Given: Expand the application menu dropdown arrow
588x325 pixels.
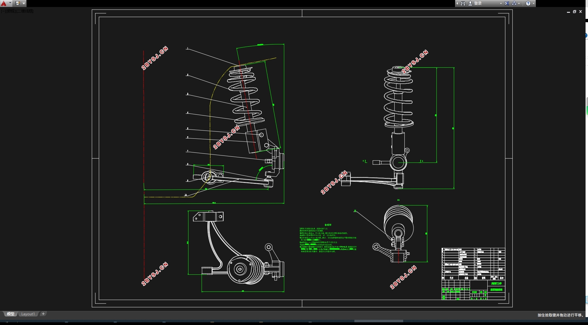Looking at the screenshot, I should pyautogui.click(x=10, y=3).
